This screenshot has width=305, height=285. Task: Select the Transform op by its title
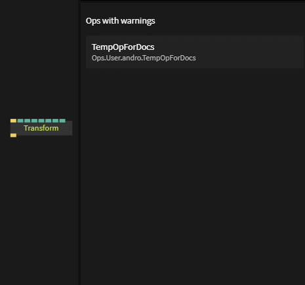(x=41, y=128)
